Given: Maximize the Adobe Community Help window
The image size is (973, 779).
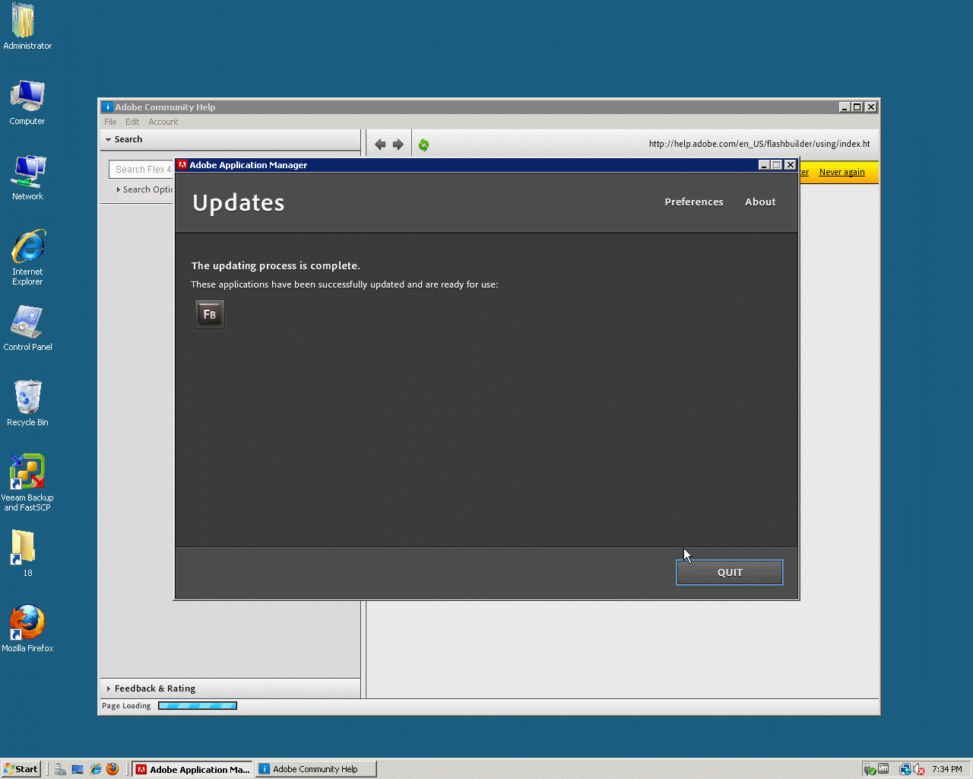Looking at the screenshot, I should tap(857, 107).
